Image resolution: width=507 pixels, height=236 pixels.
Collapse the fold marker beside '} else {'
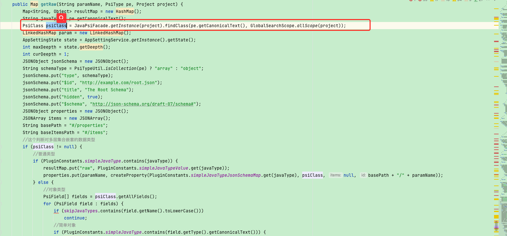point(1,182)
